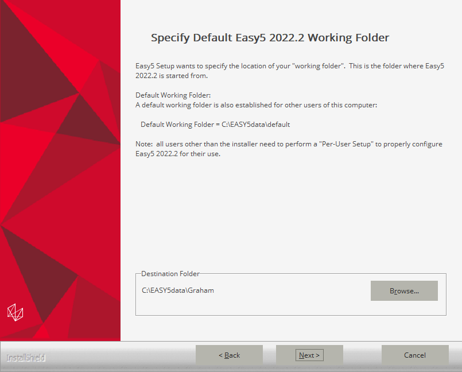
Task: Click the Specify Default Easy5 Working Folder heading
Action: coord(270,38)
